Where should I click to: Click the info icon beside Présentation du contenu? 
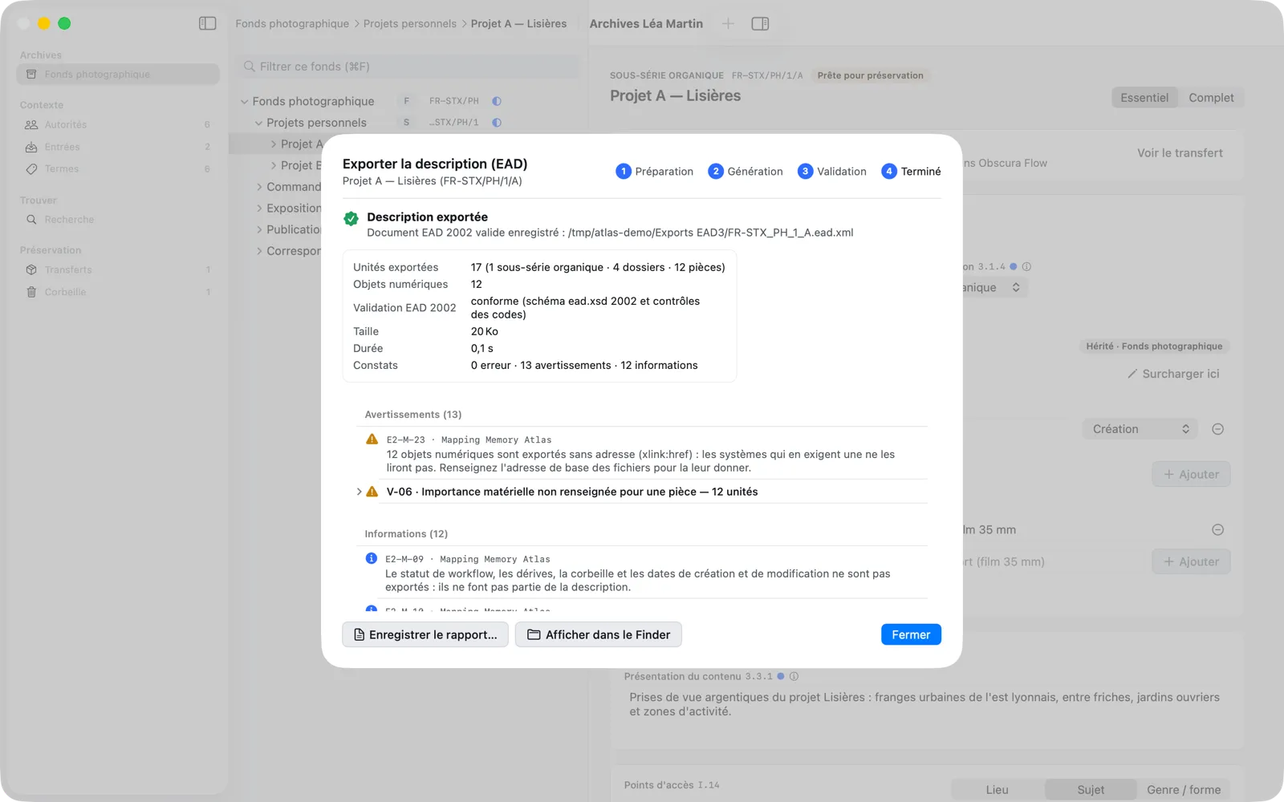(x=794, y=676)
